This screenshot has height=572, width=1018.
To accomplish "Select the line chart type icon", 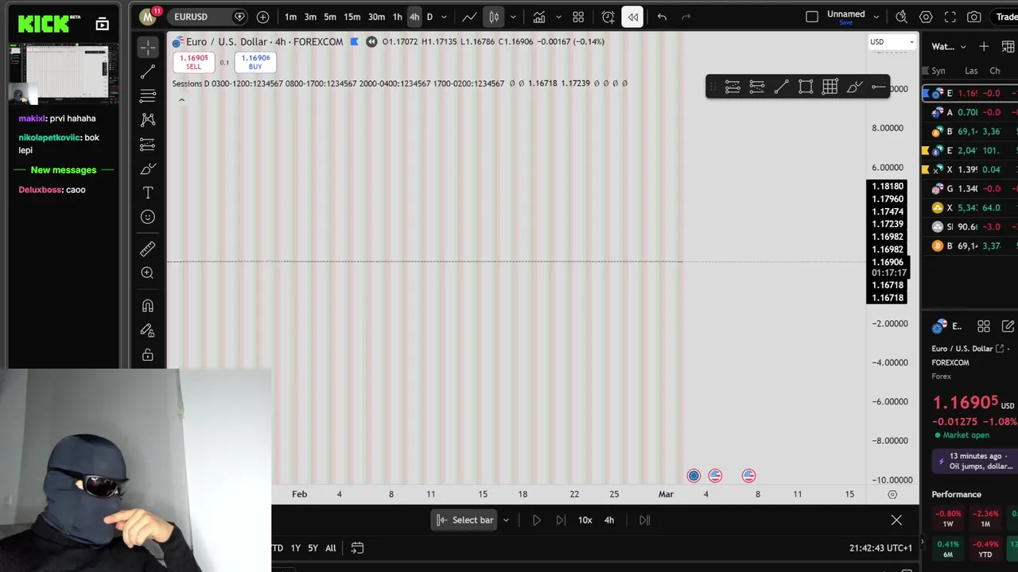I will click(470, 17).
